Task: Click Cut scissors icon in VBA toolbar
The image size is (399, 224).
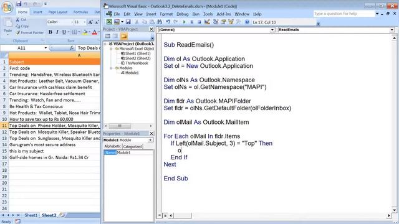Action: (x=137, y=22)
